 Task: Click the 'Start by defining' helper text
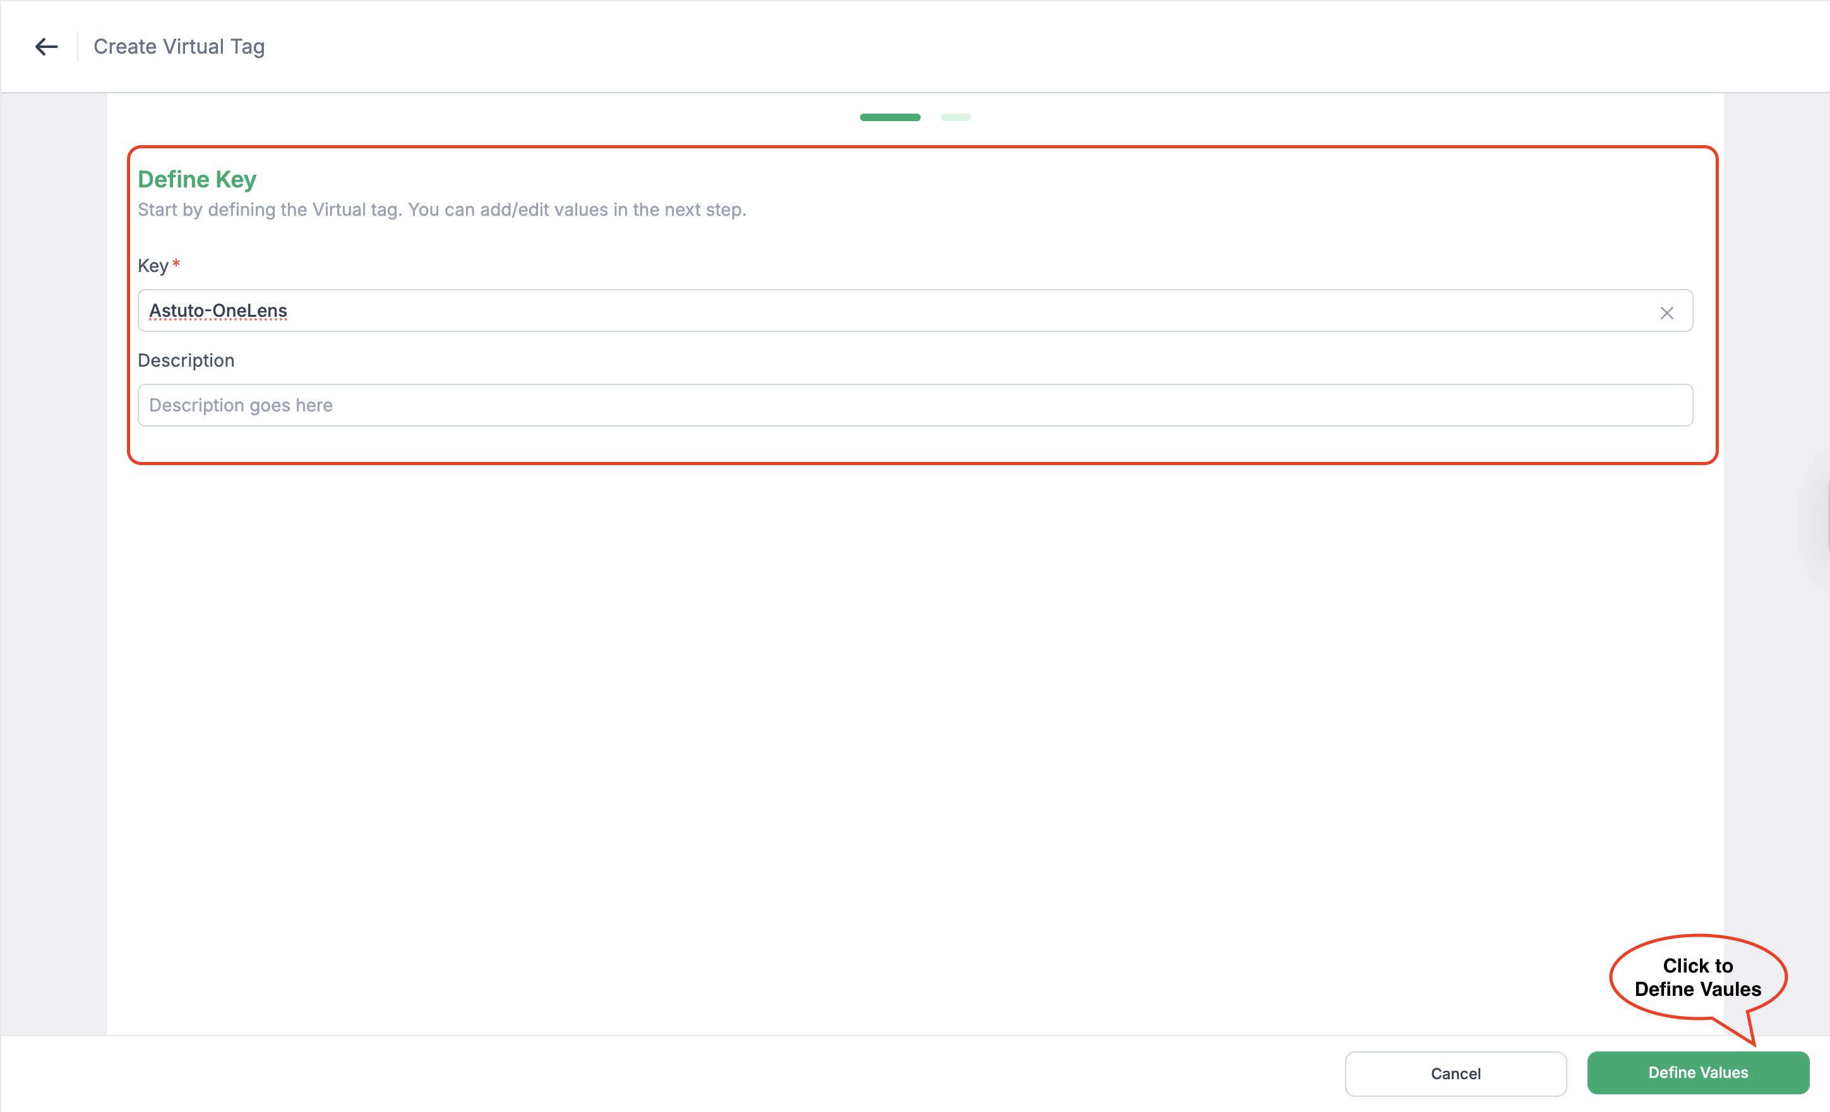[x=442, y=210]
